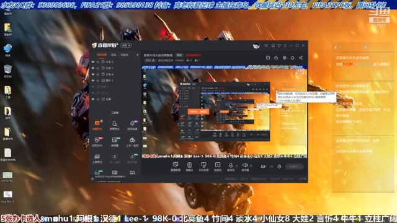This screenshot has width=397, height=223.
Task: Toggle preview eye icon beside settings gear
Action: (272, 167)
